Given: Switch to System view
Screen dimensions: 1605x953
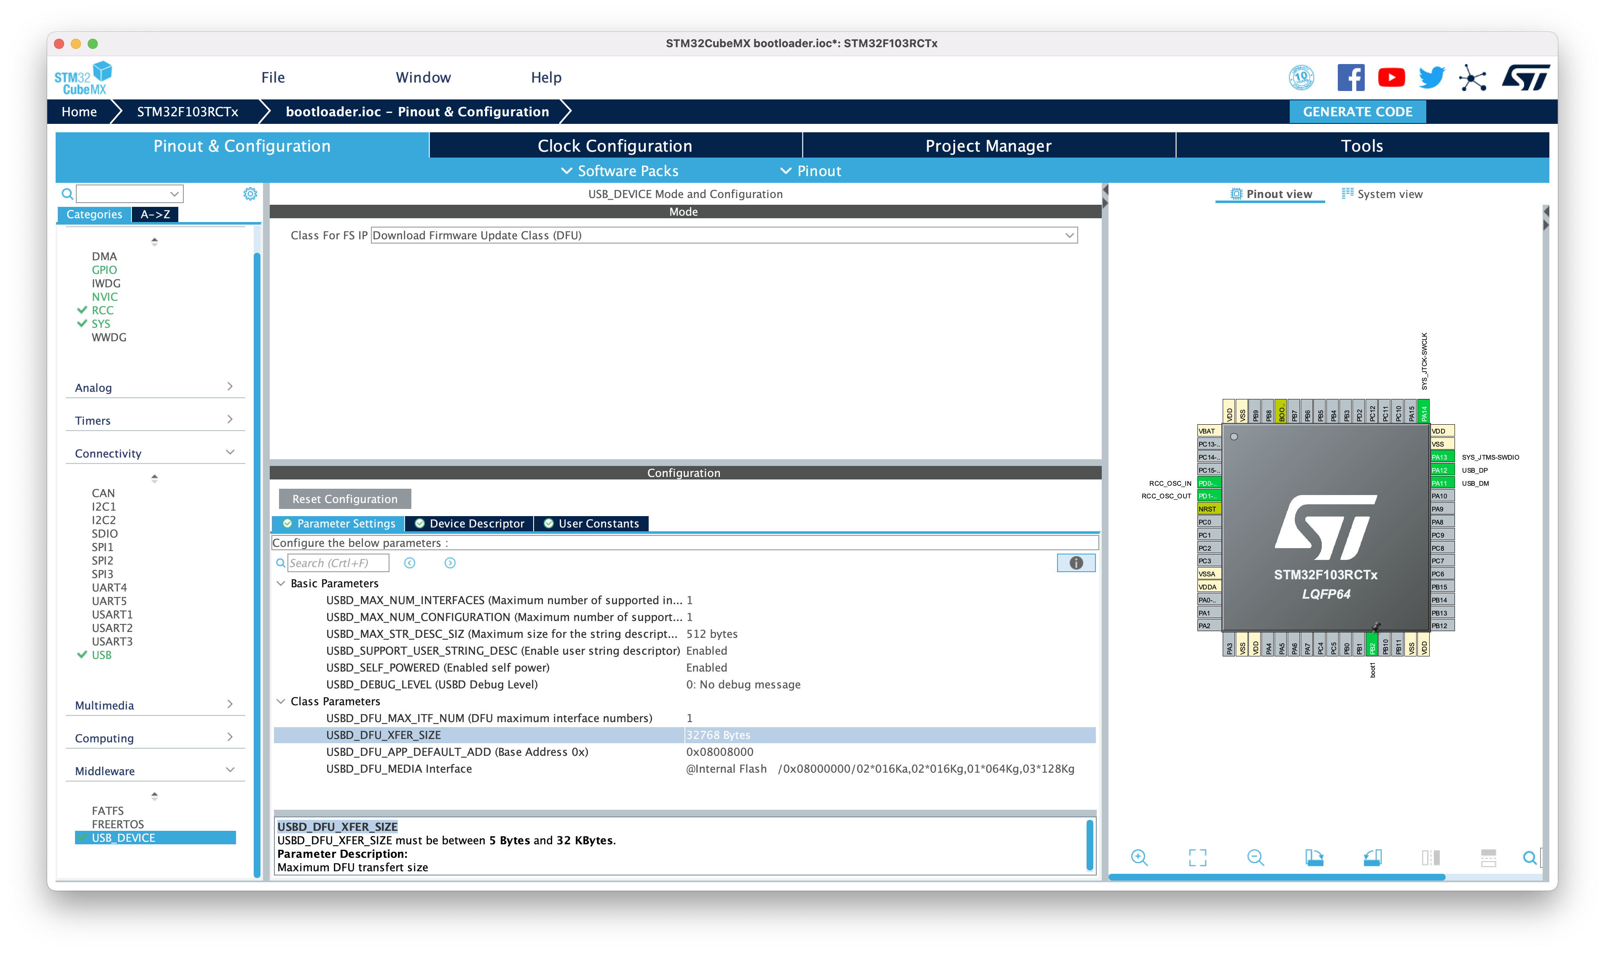Looking at the screenshot, I should coord(1382,194).
